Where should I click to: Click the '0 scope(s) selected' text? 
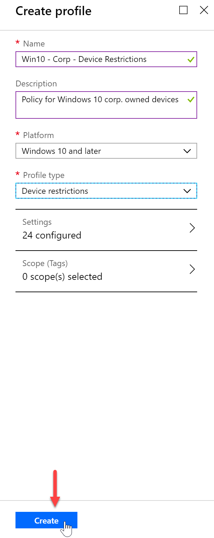[62, 277]
